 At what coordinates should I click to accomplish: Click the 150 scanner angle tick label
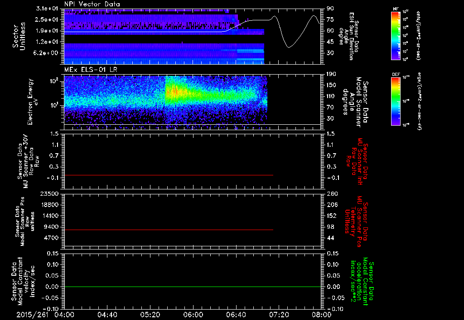tap(332, 85)
